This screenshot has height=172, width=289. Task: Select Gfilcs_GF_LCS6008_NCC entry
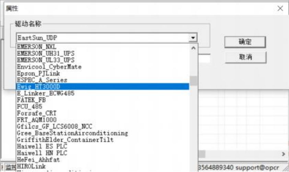point(103,126)
